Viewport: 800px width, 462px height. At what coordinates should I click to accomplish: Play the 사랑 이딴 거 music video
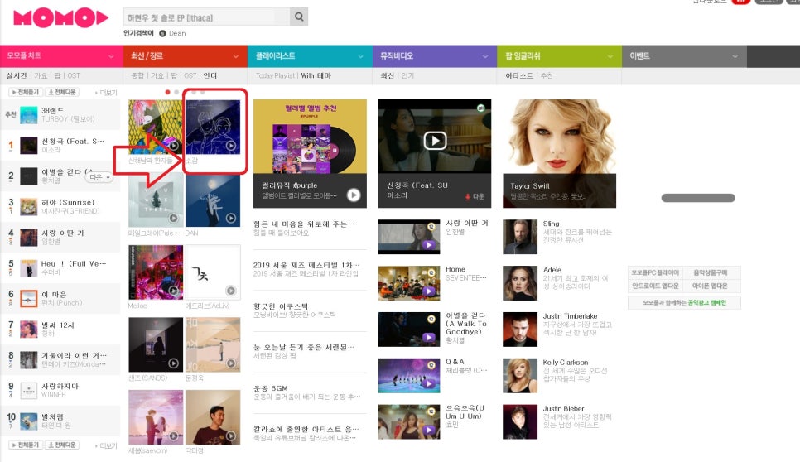pyautogui.click(x=429, y=245)
